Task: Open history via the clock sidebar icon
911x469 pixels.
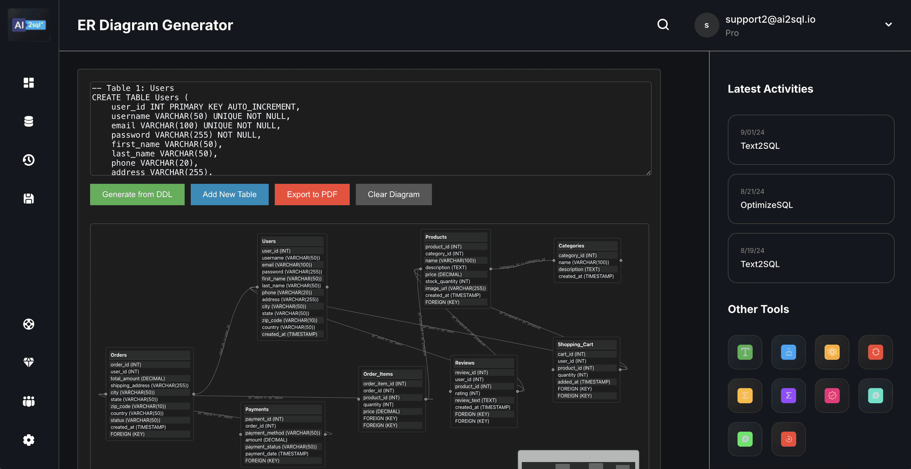Action: pos(28,160)
